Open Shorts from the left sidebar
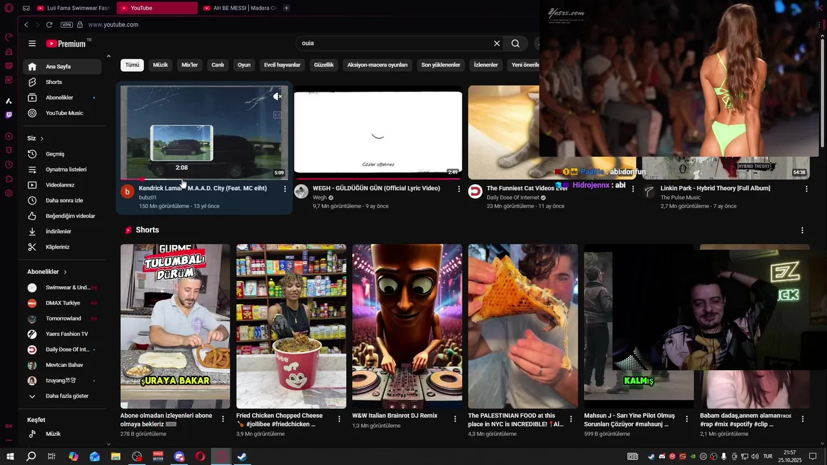Viewport: 827px width, 465px height. (62, 82)
